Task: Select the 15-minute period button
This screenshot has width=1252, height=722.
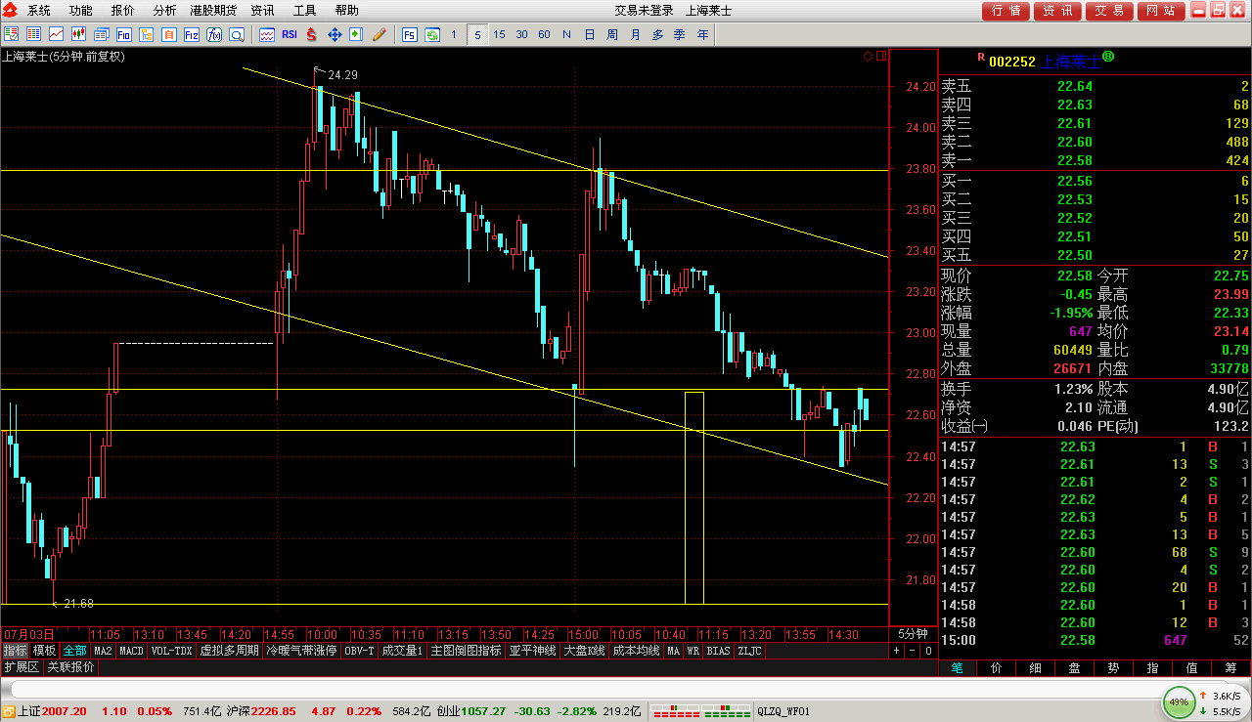Action: pyautogui.click(x=500, y=34)
